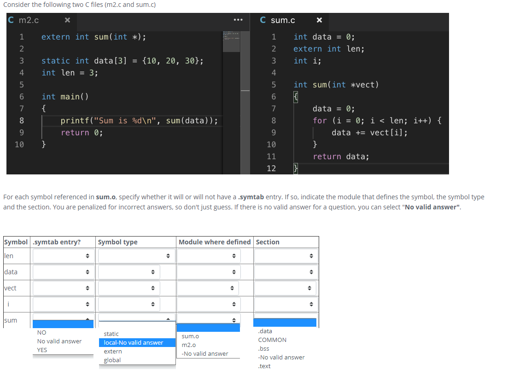The height and width of the screenshot is (370, 531).
Task: Click the m2.c editor scrollbar
Action: coord(245,92)
